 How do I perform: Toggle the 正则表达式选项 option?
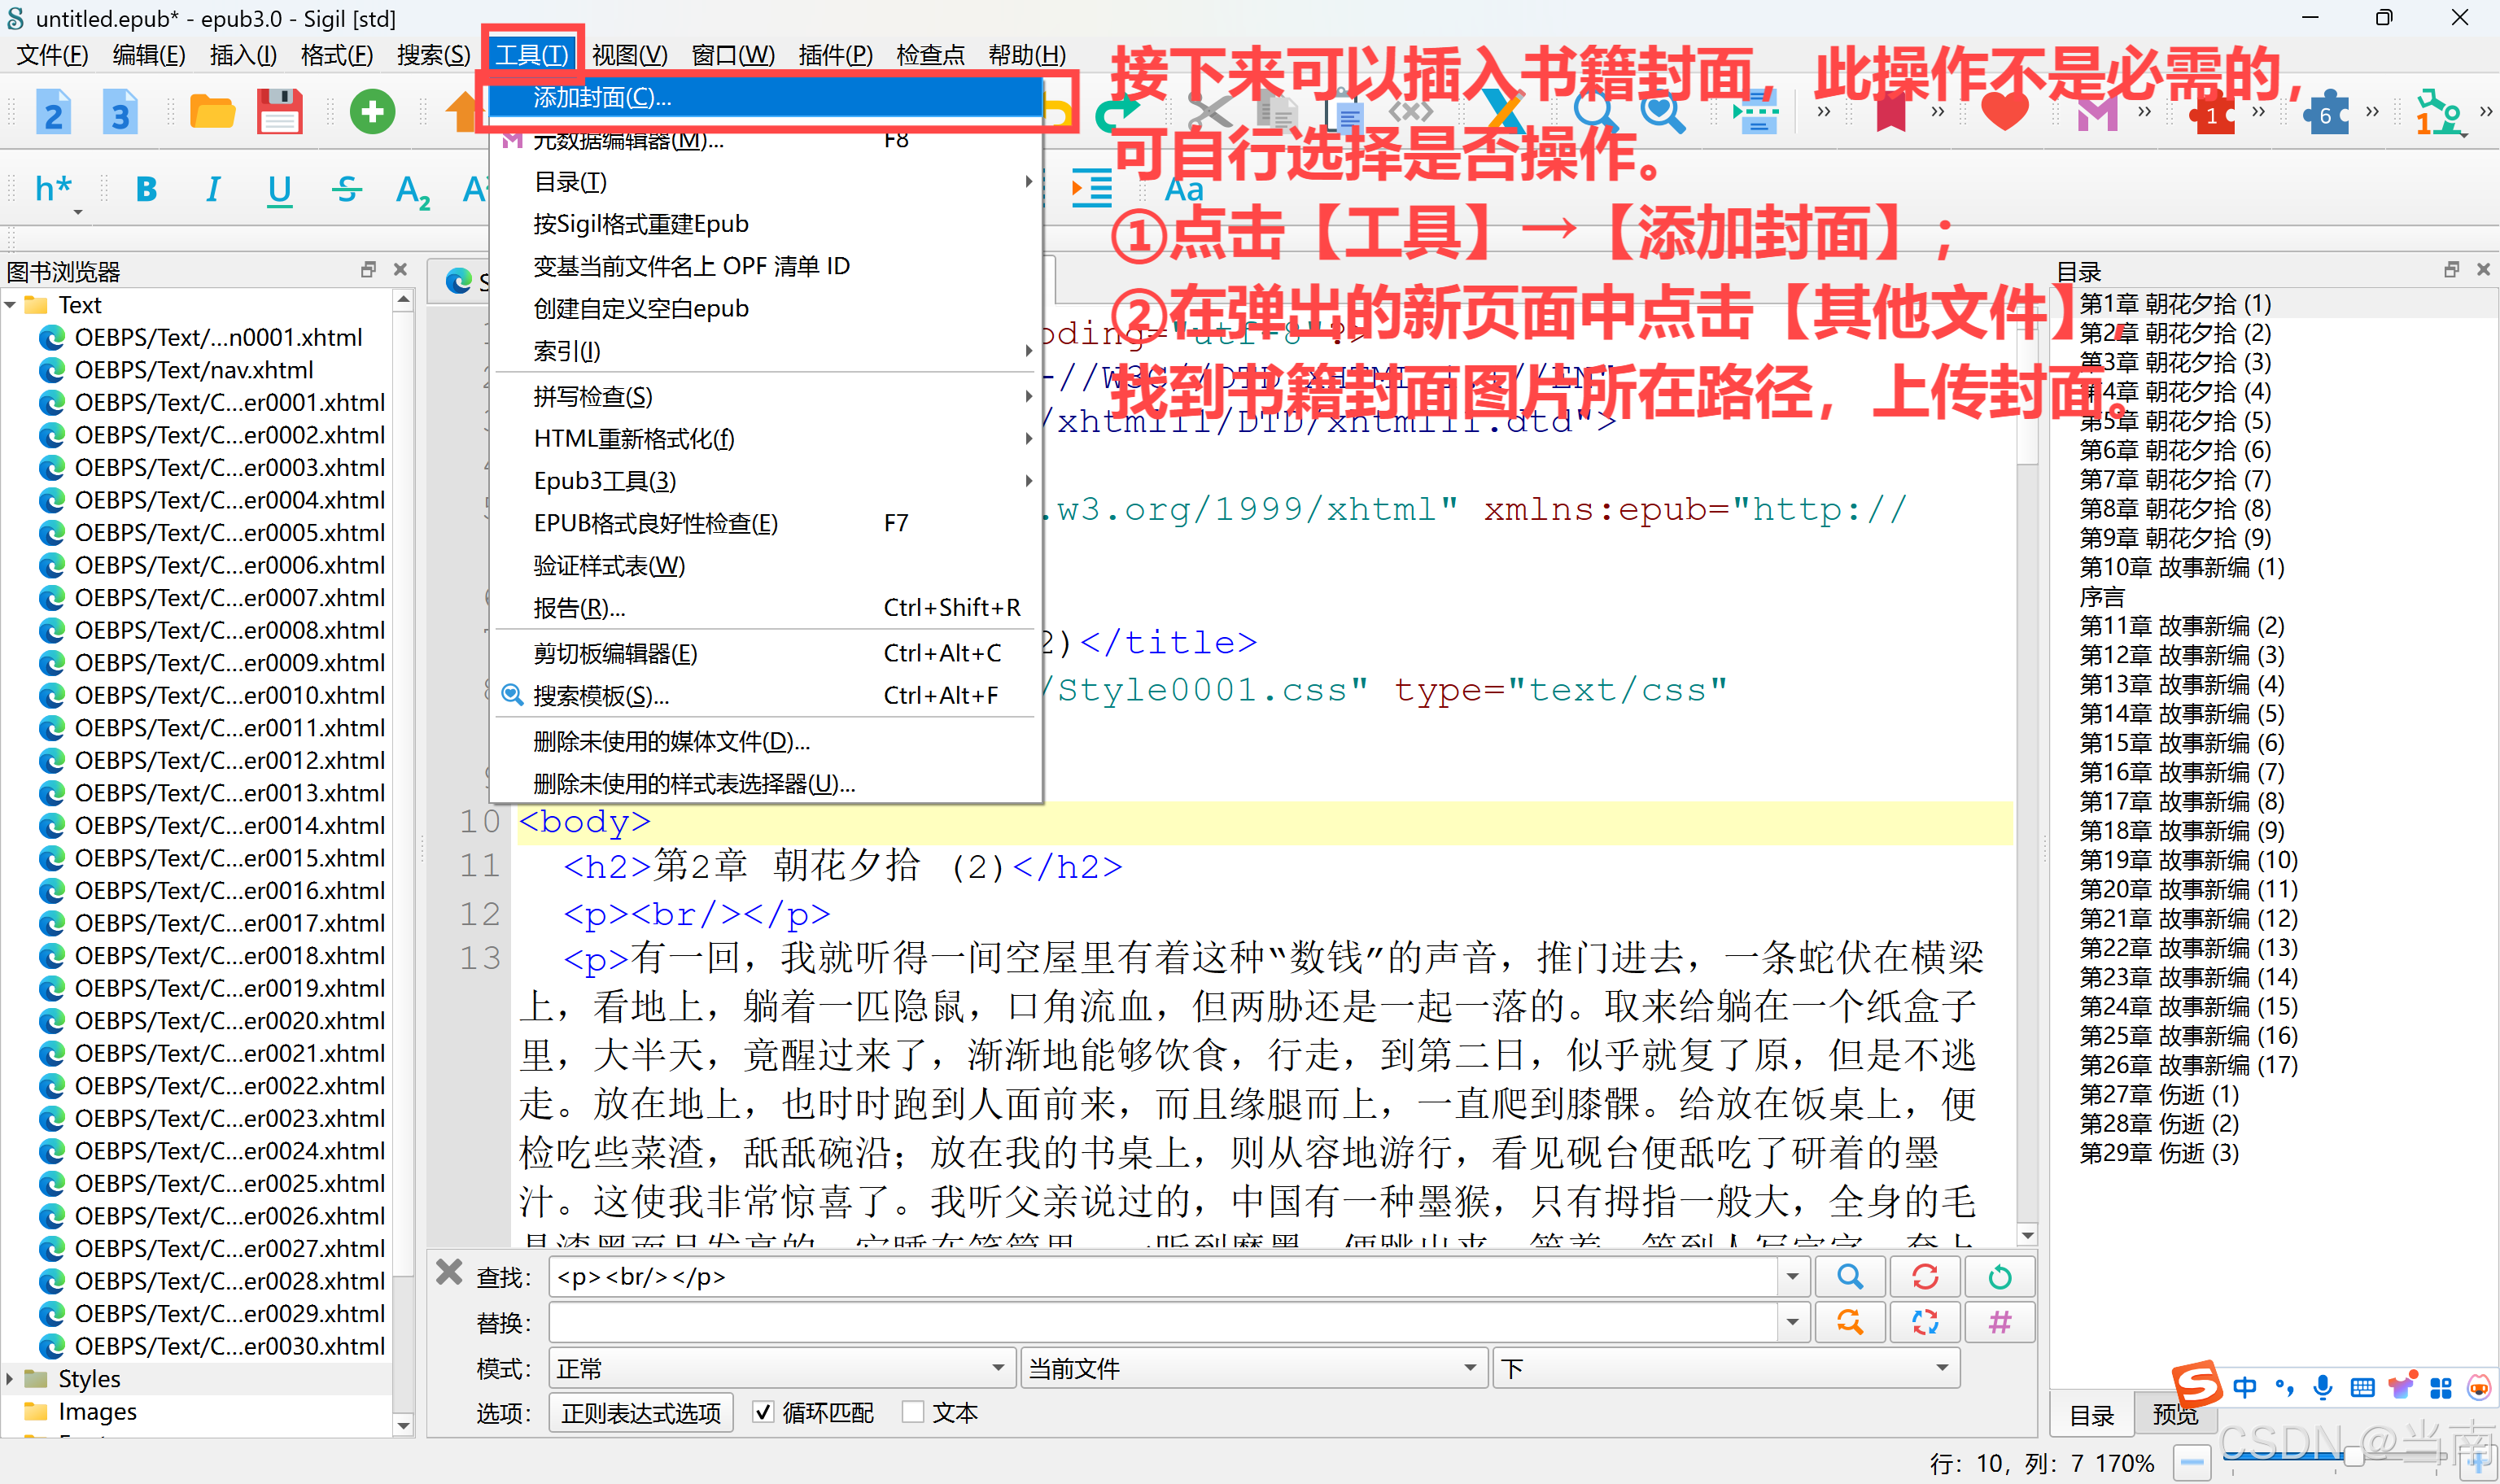[x=640, y=1412]
